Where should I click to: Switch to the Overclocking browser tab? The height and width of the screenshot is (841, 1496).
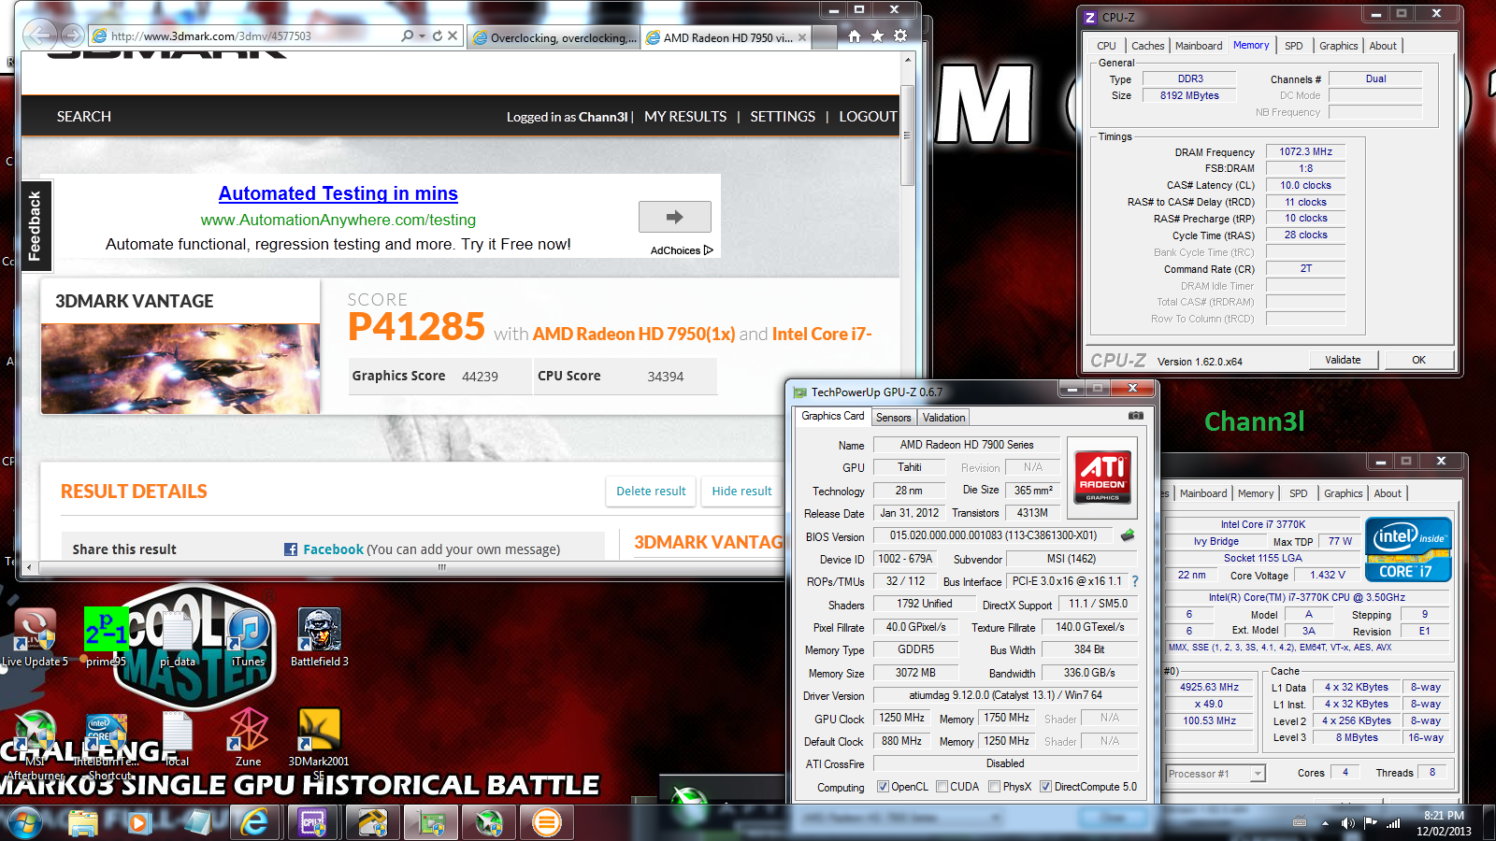(x=555, y=37)
